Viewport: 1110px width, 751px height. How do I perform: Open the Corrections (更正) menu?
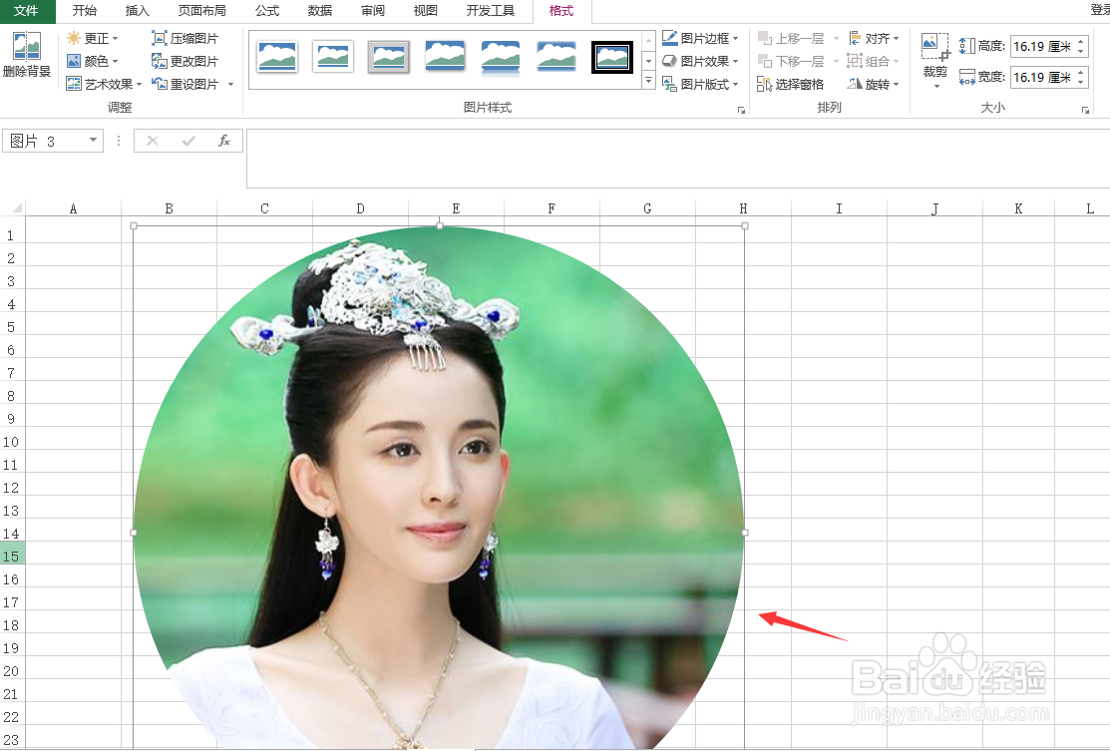92,38
